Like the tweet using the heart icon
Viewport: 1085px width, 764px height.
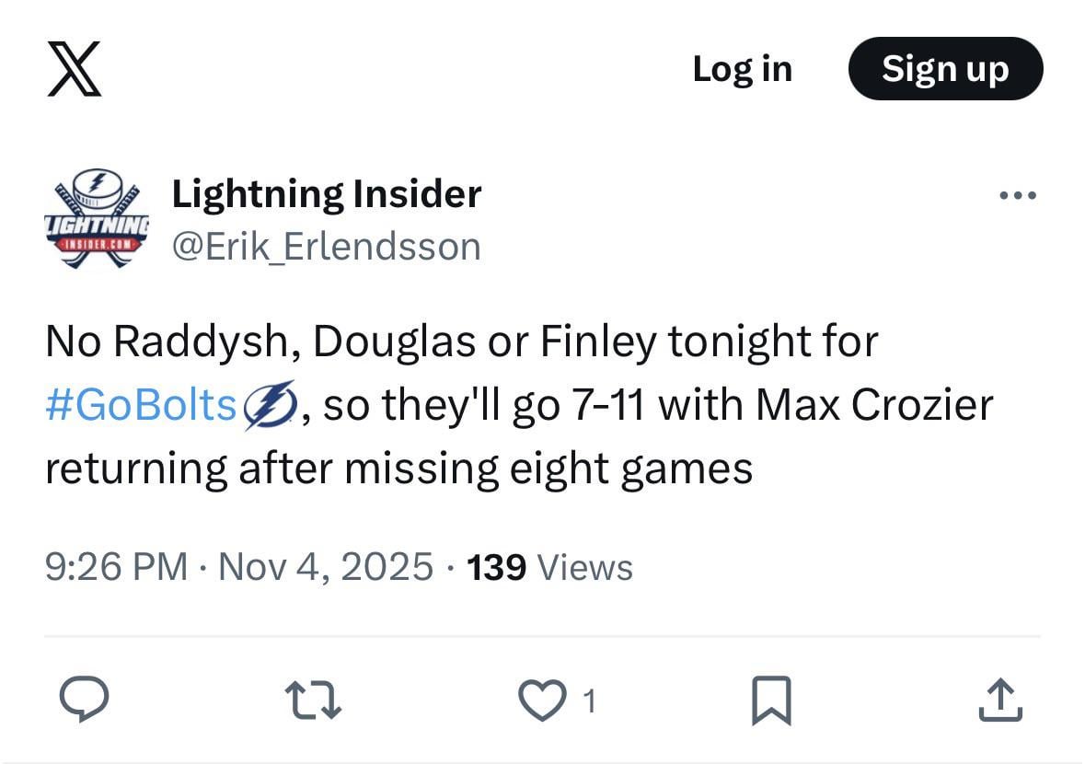[x=544, y=701]
